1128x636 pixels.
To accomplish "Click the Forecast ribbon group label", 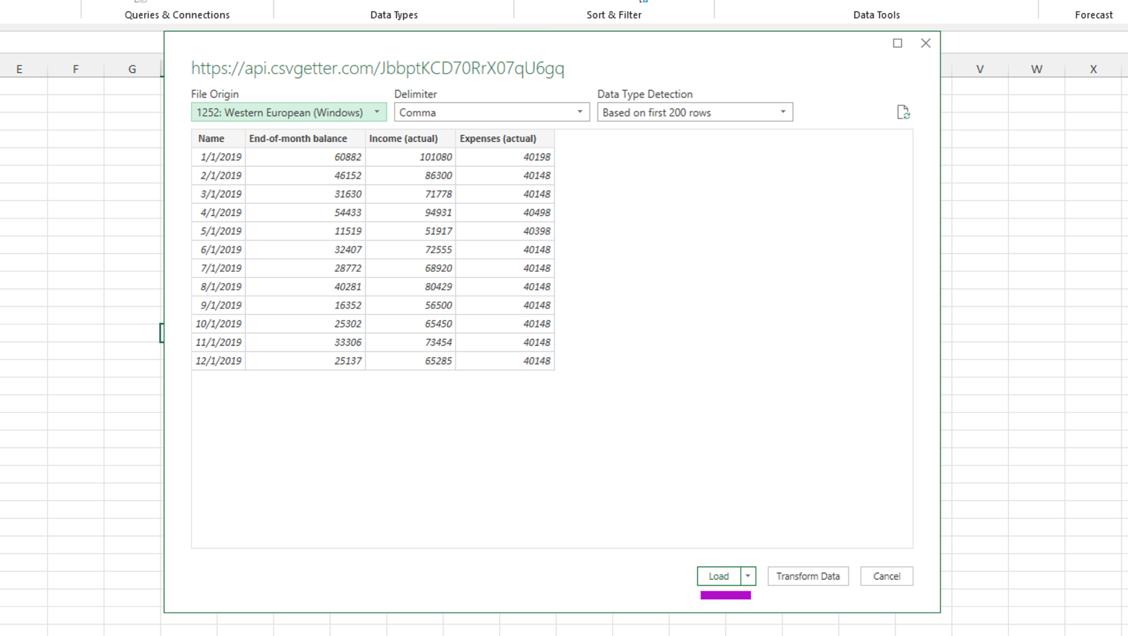I will coord(1094,14).
